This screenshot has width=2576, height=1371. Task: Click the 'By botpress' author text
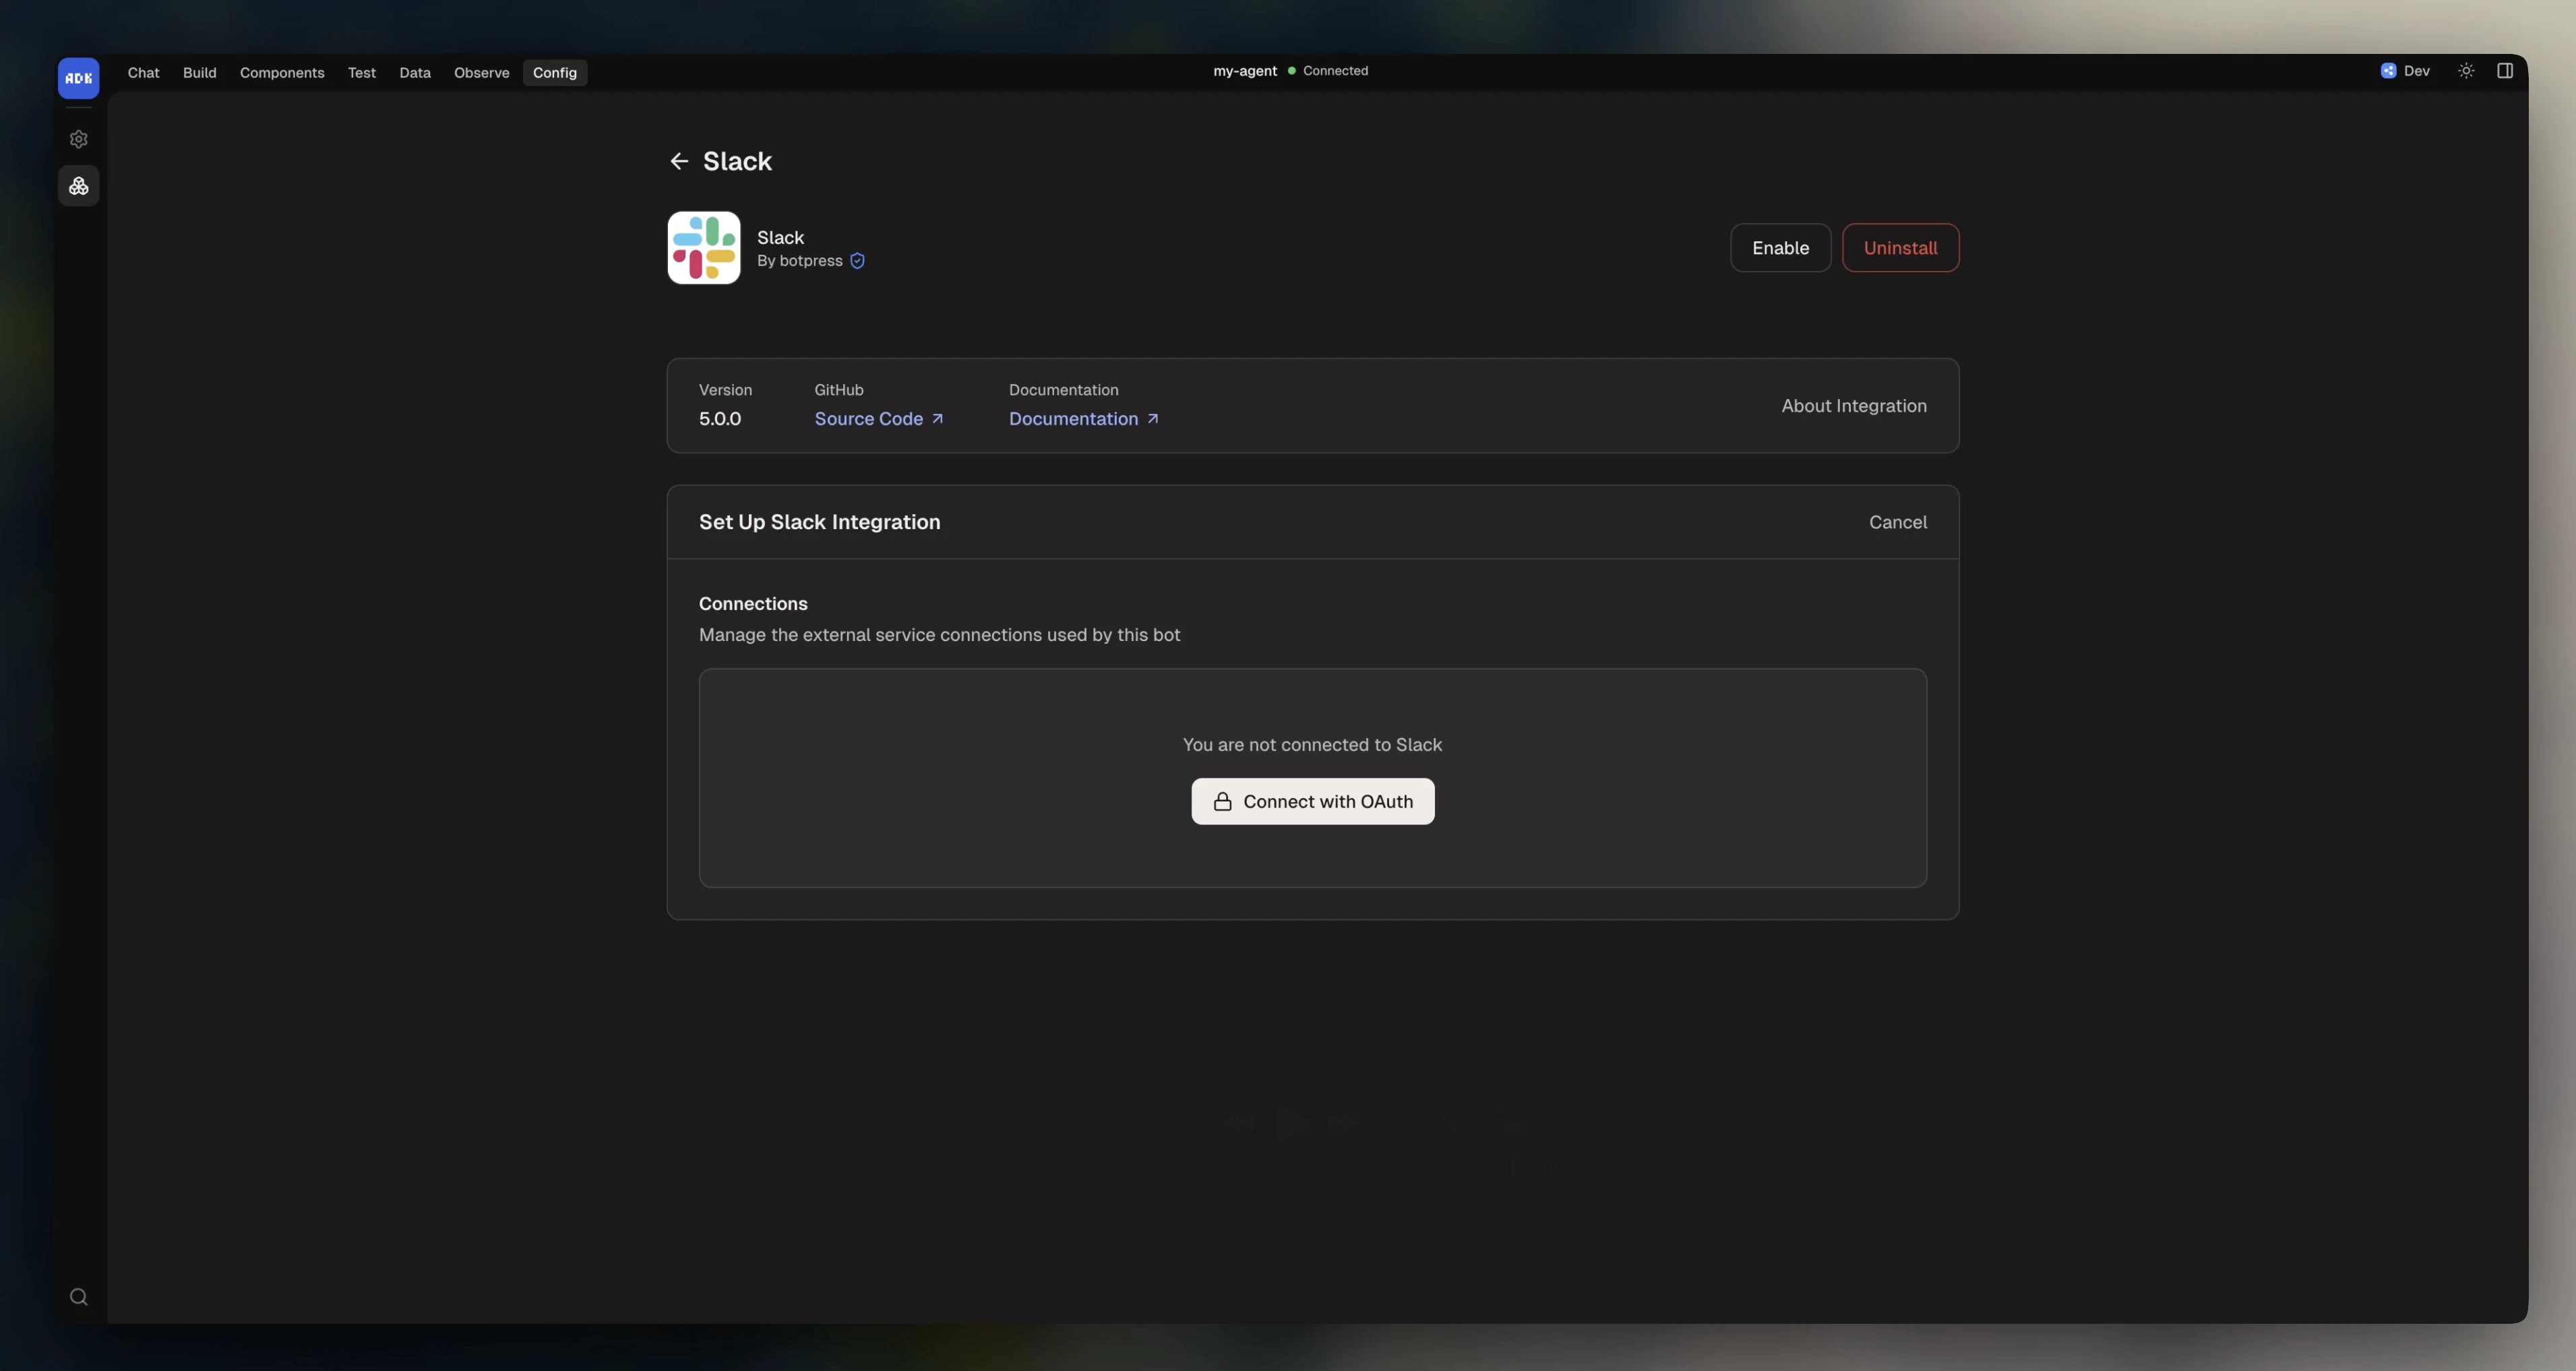point(799,261)
